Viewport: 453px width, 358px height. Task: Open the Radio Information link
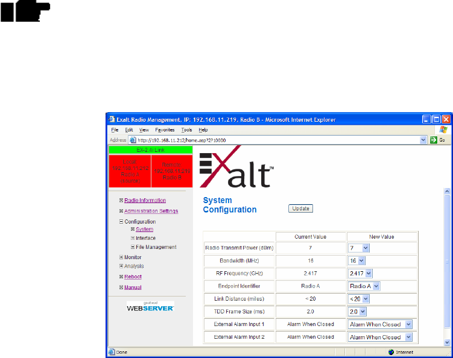(145, 200)
